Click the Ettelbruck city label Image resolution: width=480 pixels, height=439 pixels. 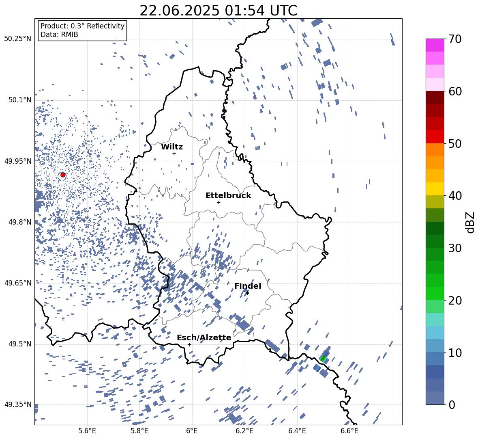pyautogui.click(x=228, y=196)
